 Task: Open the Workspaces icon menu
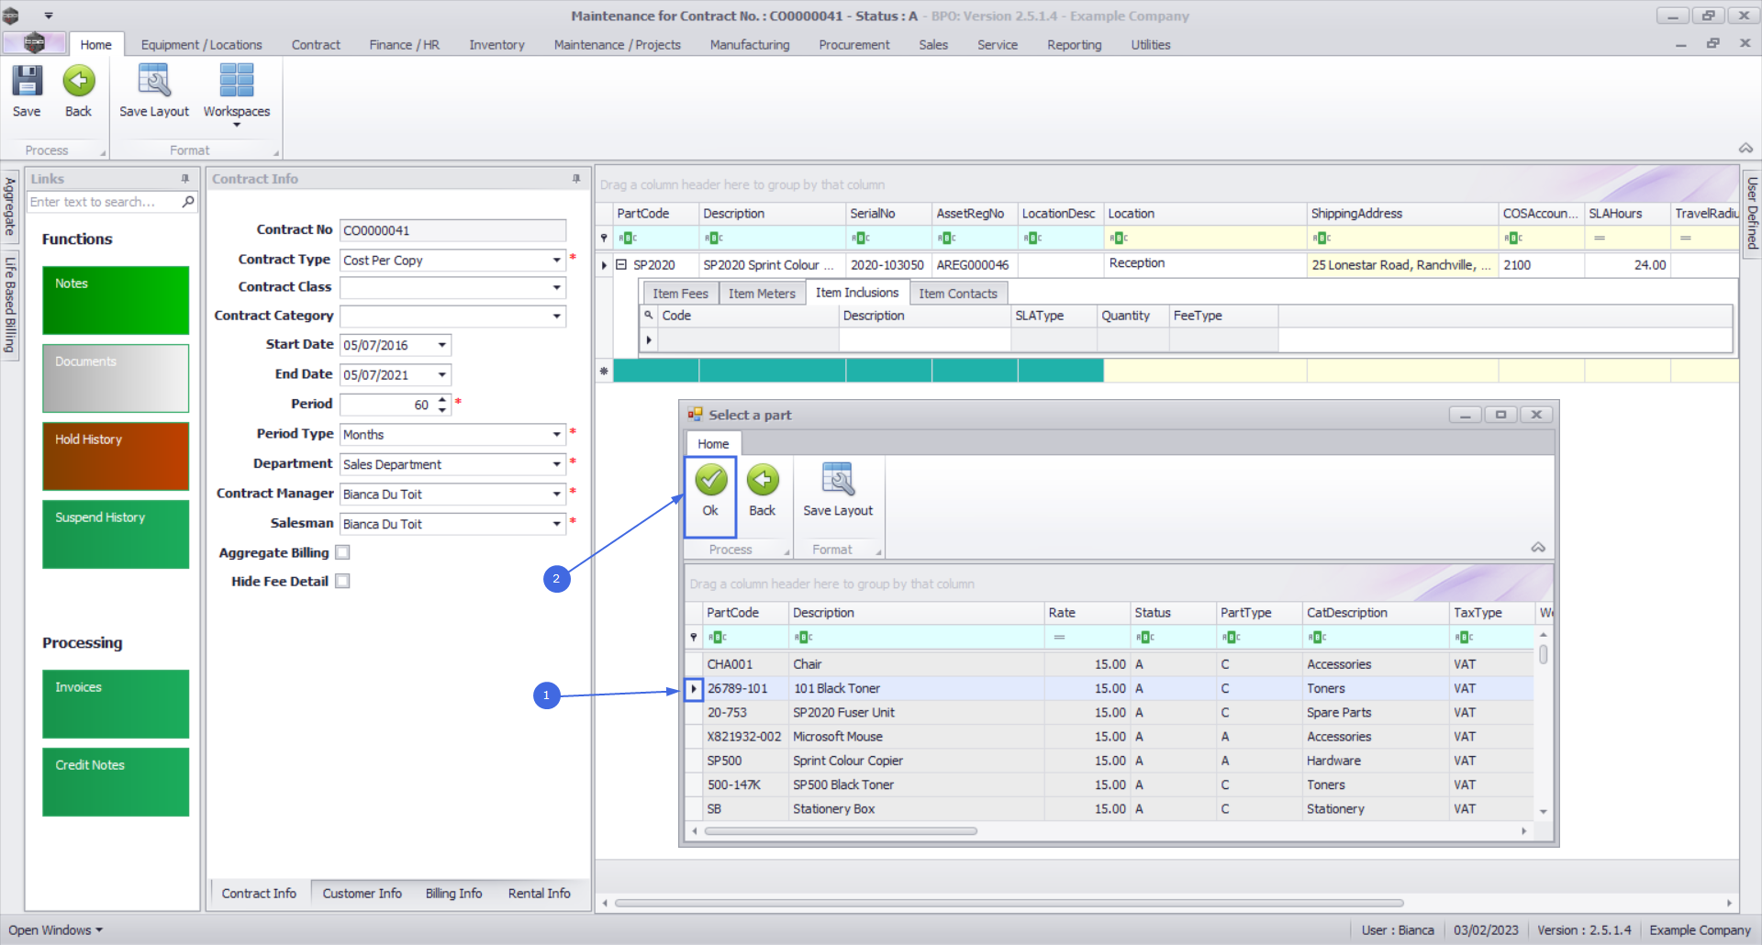pyautogui.click(x=236, y=92)
